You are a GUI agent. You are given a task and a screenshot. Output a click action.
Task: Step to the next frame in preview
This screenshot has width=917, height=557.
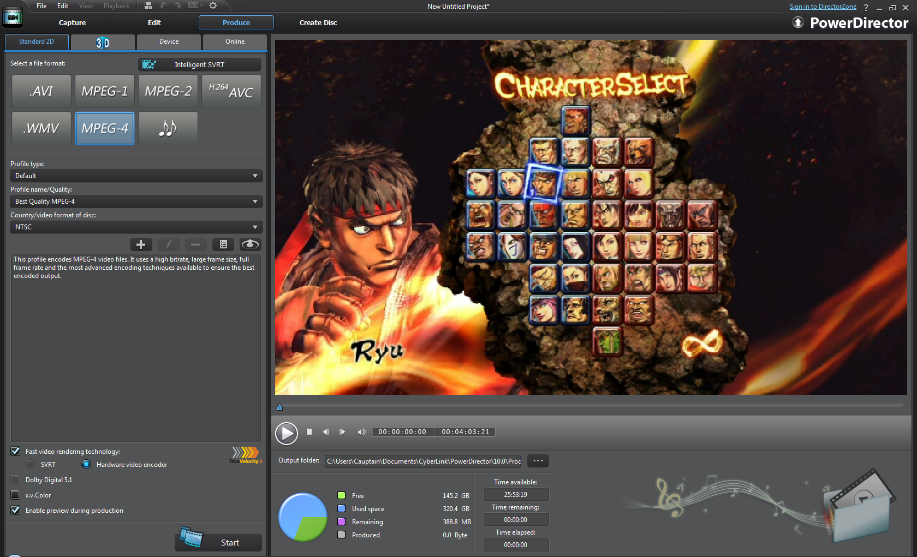pyautogui.click(x=342, y=432)
